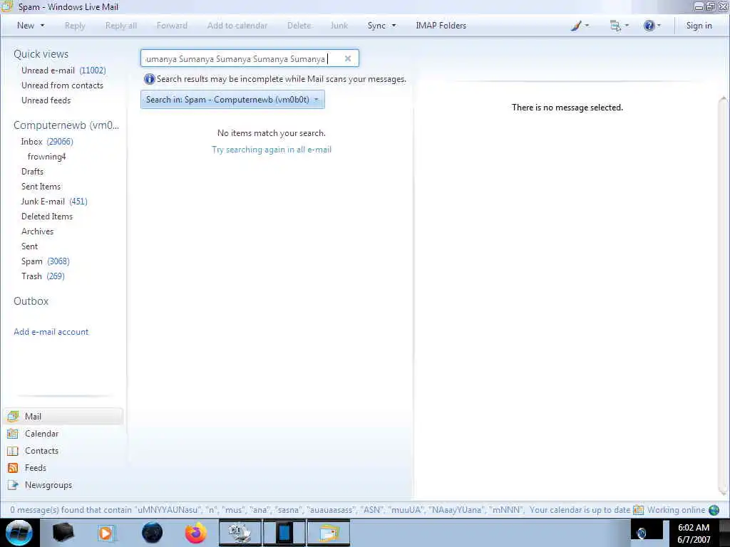Click the calendar status icon in status bar

[638, 510]
